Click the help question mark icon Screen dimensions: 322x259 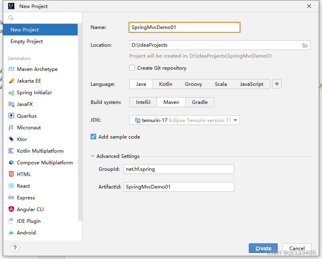coord(15,248)
